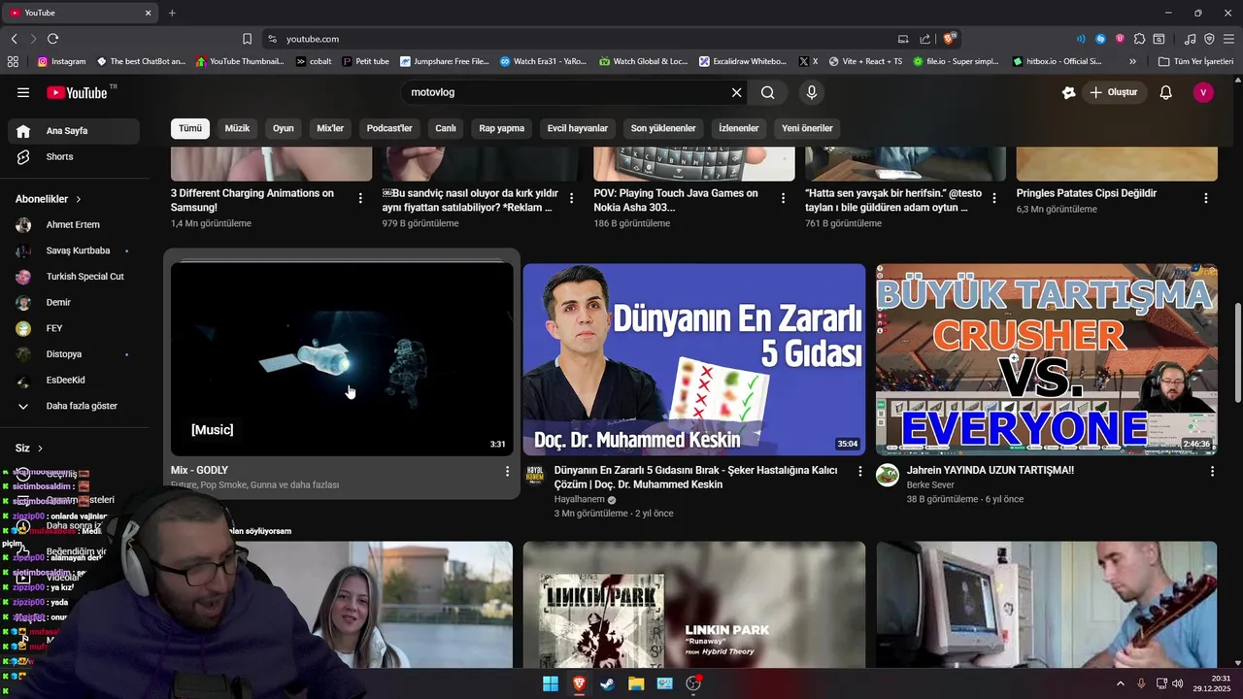
Task: Bookmark this page with the bookmark icon
Action: [247, 39]
